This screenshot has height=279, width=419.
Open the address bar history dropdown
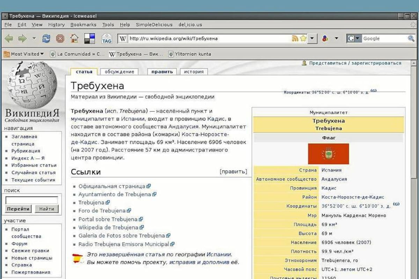tap(313, 38)
